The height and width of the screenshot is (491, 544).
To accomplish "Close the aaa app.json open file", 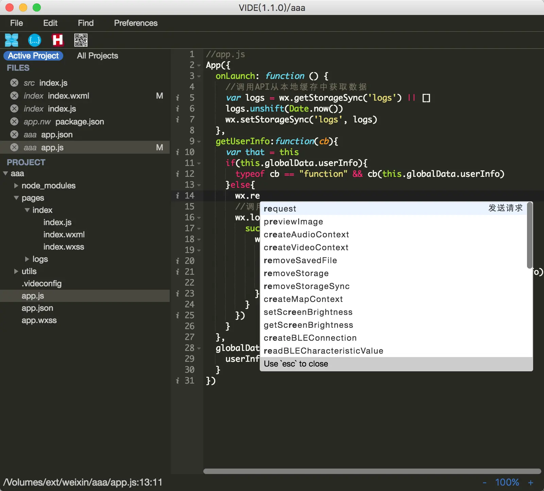I will pyautogui.click(x=14, y=134).
